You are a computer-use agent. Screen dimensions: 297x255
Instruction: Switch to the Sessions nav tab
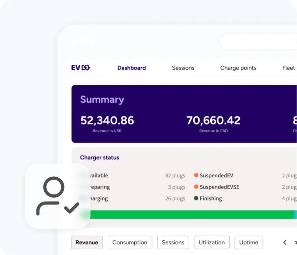point(183,68)
